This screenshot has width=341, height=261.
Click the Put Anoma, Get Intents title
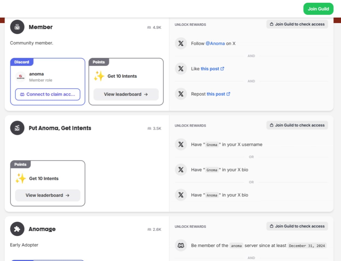[x=60, y=128]
